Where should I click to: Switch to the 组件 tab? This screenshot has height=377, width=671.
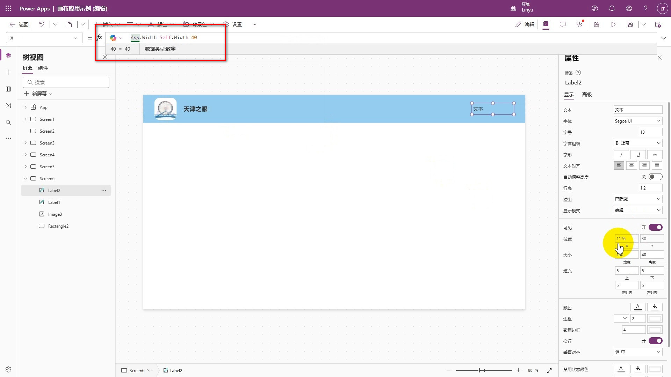43,68
